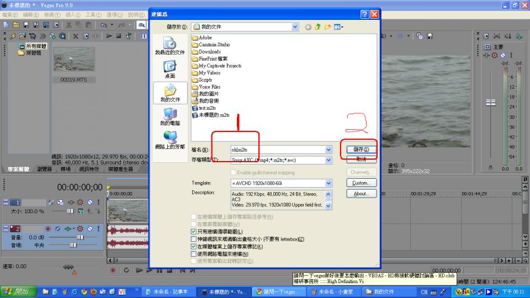Click audio track 2 track FX gear icon
This screenshot has width=530, height=298.
point(80,228)
